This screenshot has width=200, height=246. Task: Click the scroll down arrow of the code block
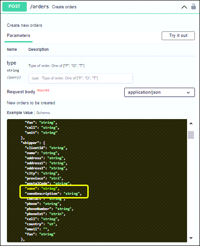(x=191, y=238)
